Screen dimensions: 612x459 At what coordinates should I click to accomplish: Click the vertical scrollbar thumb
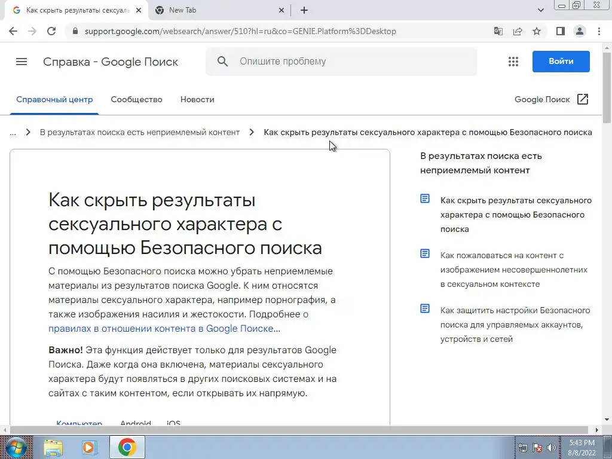pyautogui.click(x=607, y=88)
